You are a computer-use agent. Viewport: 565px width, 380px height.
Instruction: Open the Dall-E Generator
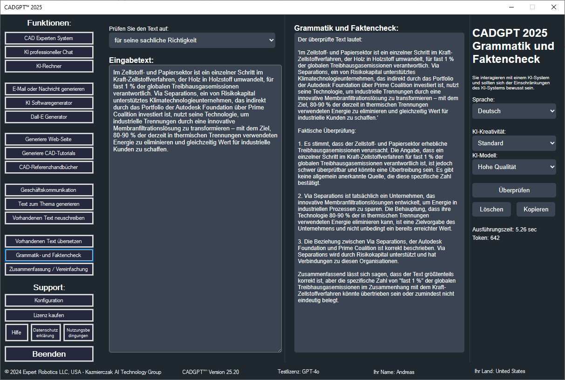tap(49, 117)
